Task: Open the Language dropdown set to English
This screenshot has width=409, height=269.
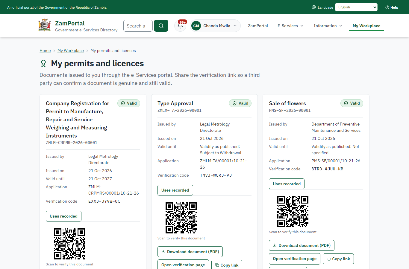Action: [356, 7]
